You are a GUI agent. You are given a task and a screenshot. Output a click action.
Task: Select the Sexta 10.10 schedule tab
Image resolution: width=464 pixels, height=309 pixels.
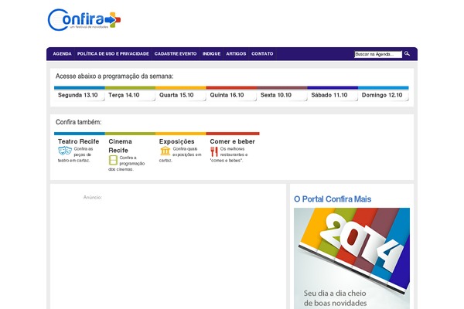point(282,95)
